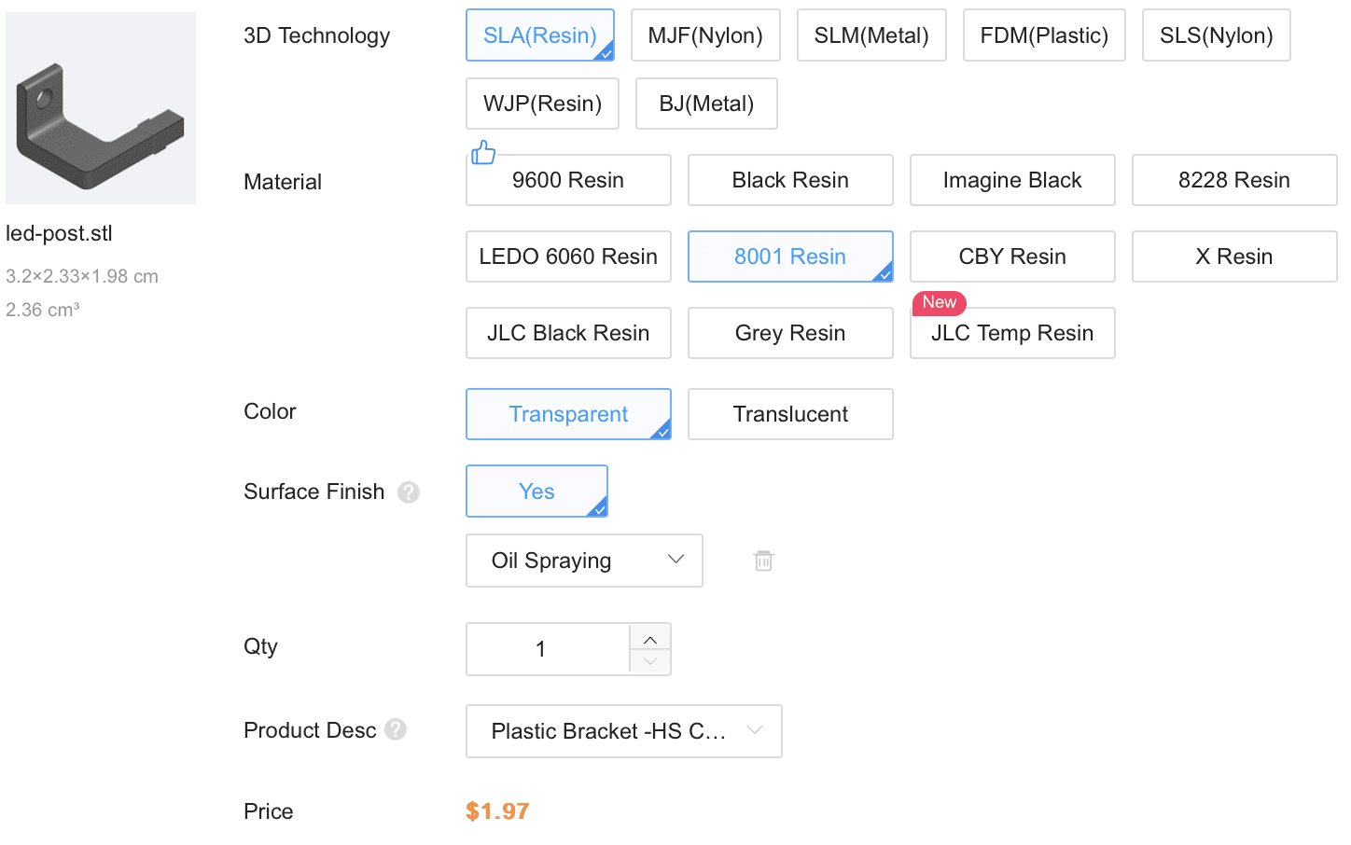Image resolution: width=1351 pixels, height=845 pixels.
Task: Click the thumbs-up recommended icon
Action: 483,152
